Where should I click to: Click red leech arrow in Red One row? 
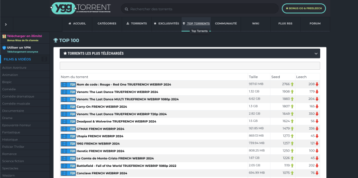click(317, 85)
